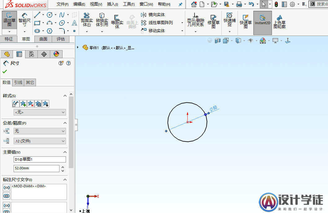Collapse the 主要值(V) section

point(65,152)
